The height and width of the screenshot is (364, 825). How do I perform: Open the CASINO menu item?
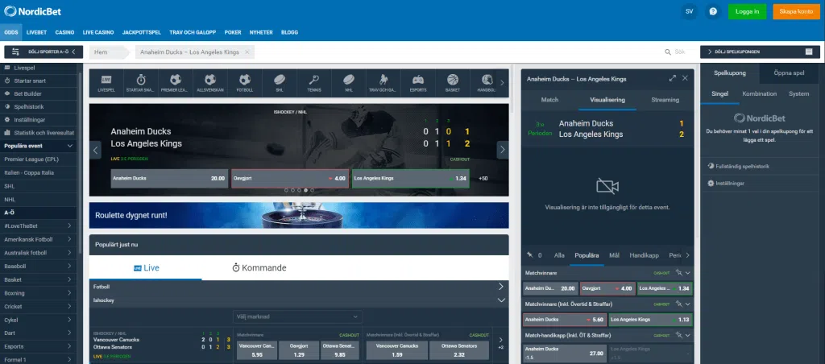pos(64,32)
